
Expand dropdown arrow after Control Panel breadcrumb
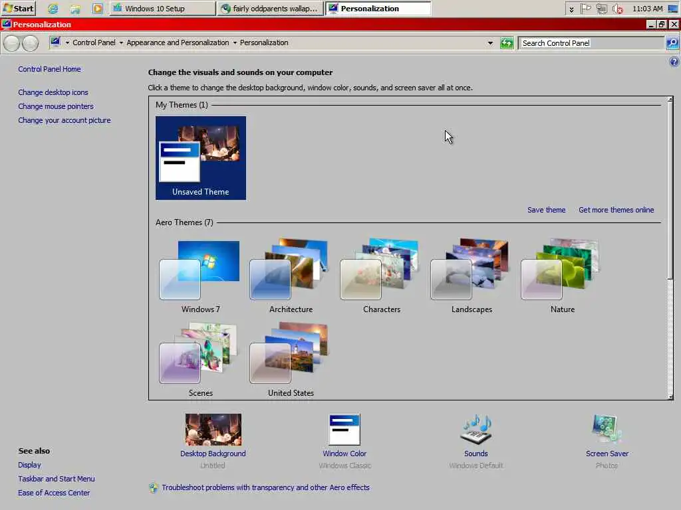121,42
